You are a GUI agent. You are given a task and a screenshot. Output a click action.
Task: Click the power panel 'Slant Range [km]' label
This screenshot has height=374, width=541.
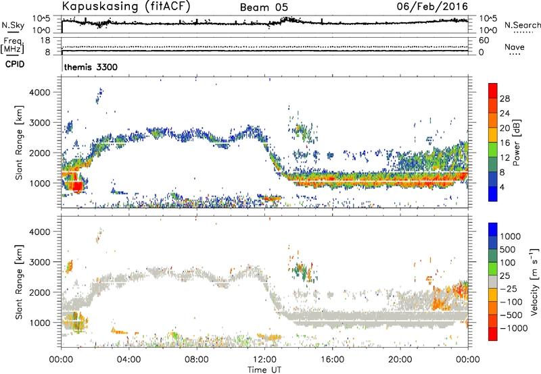tap(19, 142)
